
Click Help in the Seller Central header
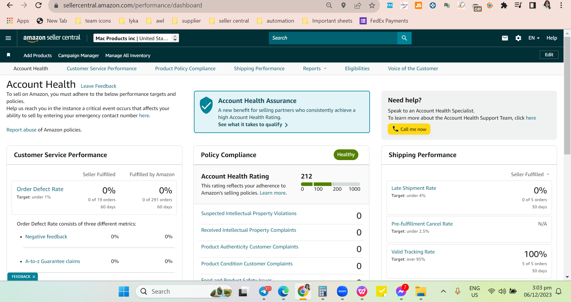tap(552, 38)
